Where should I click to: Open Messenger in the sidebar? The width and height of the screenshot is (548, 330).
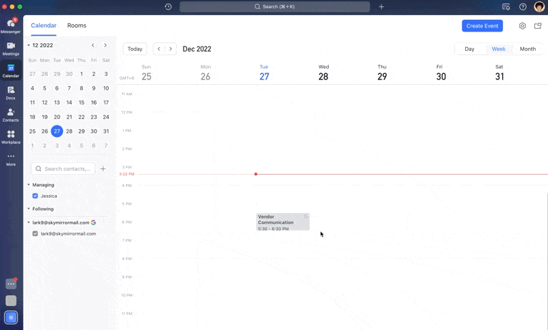pyautogui.click(x=10, y=25)
